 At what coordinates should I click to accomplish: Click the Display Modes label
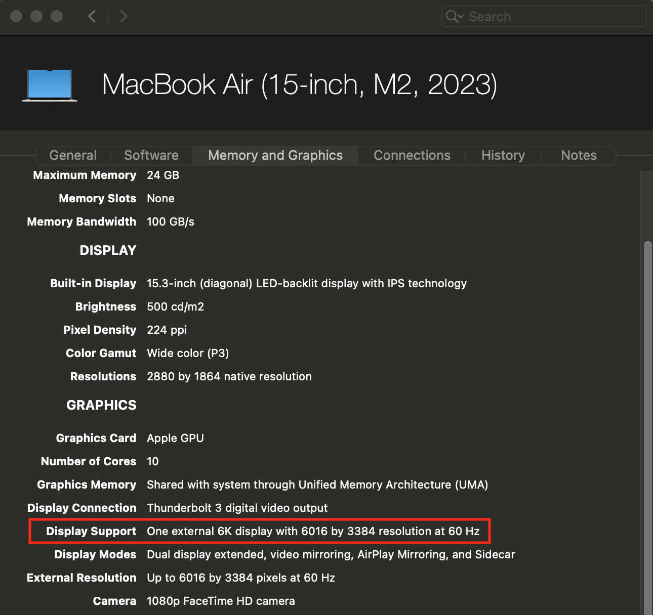click(95, 554)
